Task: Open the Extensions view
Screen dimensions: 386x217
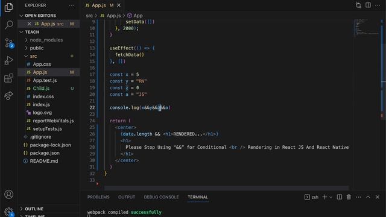Action: (x=9, y=78)
